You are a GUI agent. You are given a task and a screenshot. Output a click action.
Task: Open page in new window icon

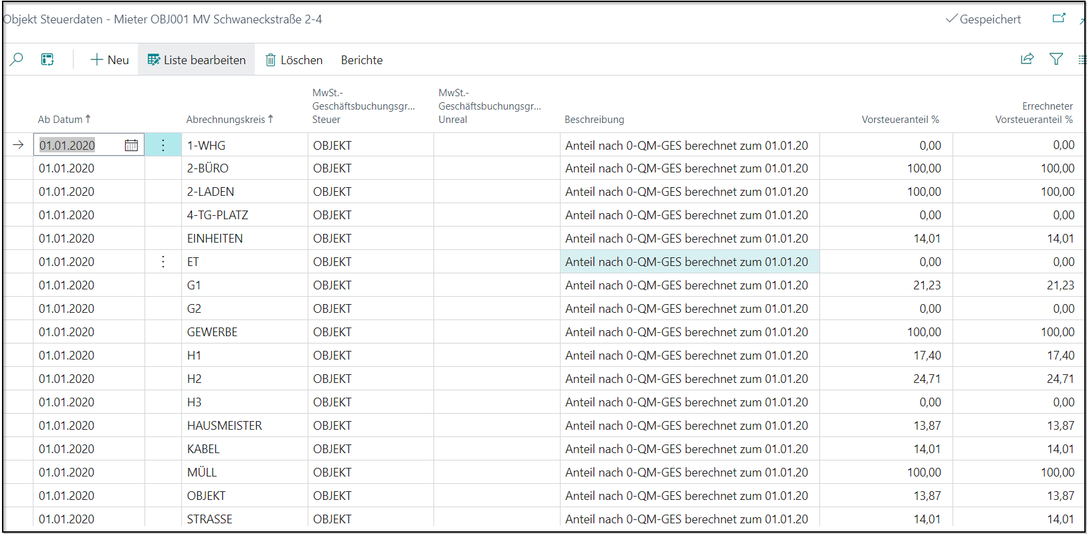point(1059,19)
